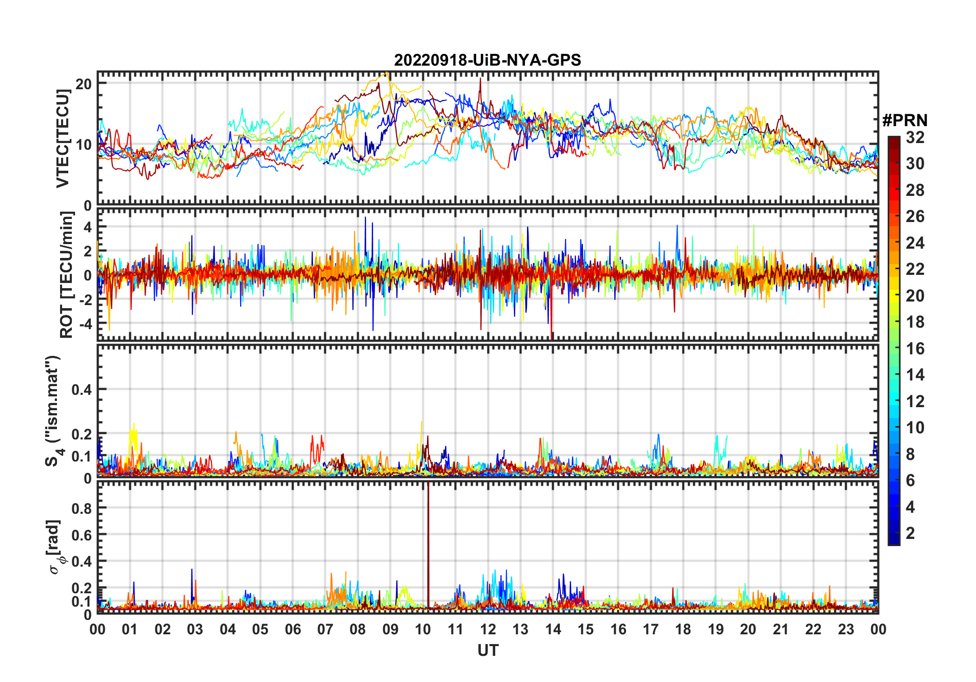Click the PRN colorbar strip

(893, 340)
